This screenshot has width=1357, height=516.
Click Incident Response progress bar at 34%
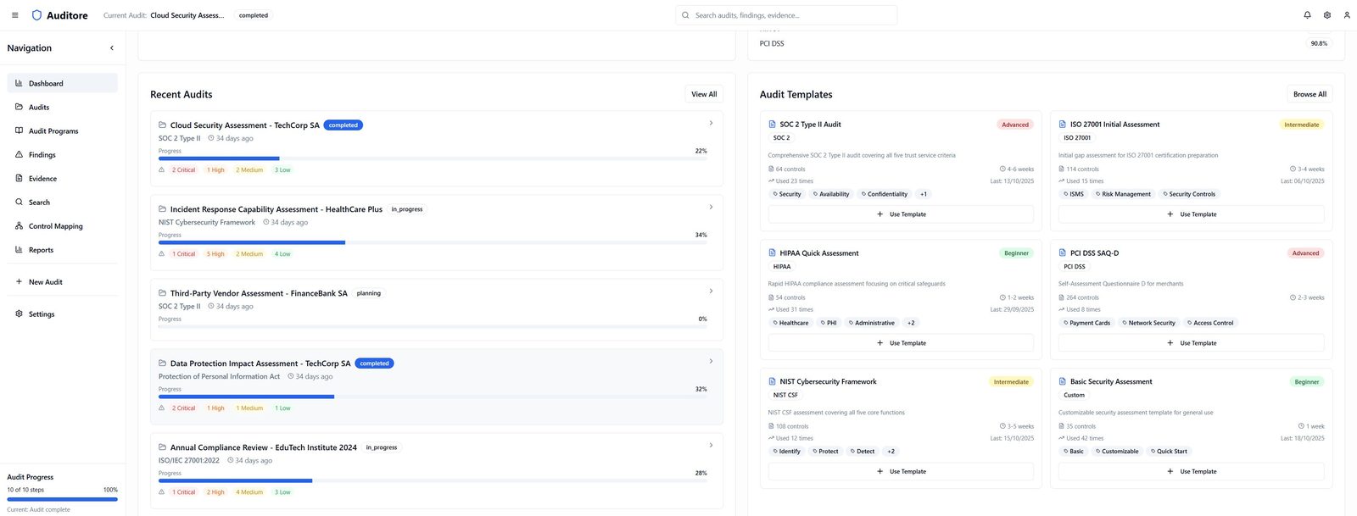[433, 242]
